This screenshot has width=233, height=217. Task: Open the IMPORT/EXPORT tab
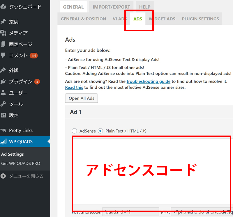(x=111, y=7)
